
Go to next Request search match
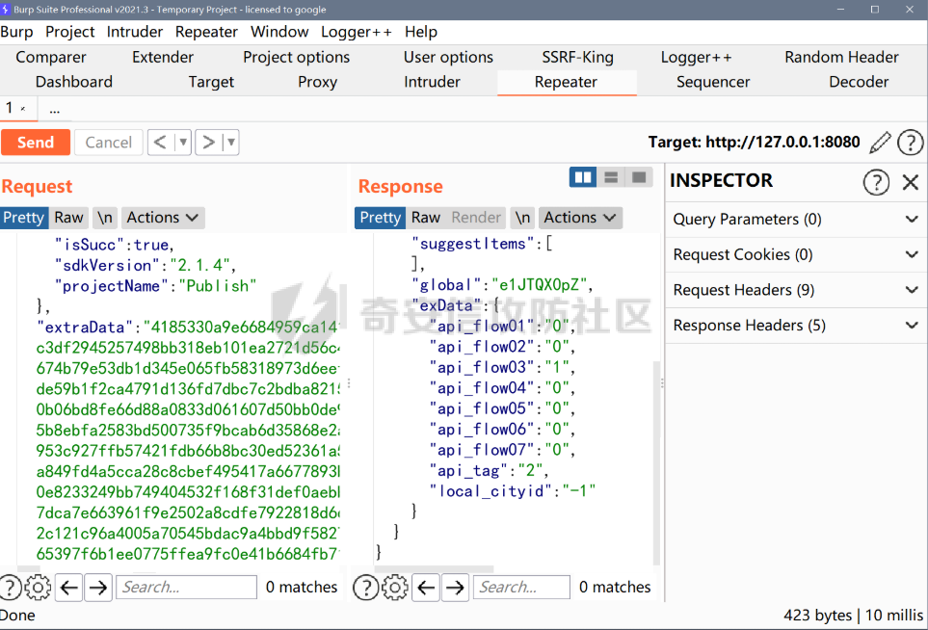click(98, 588)
